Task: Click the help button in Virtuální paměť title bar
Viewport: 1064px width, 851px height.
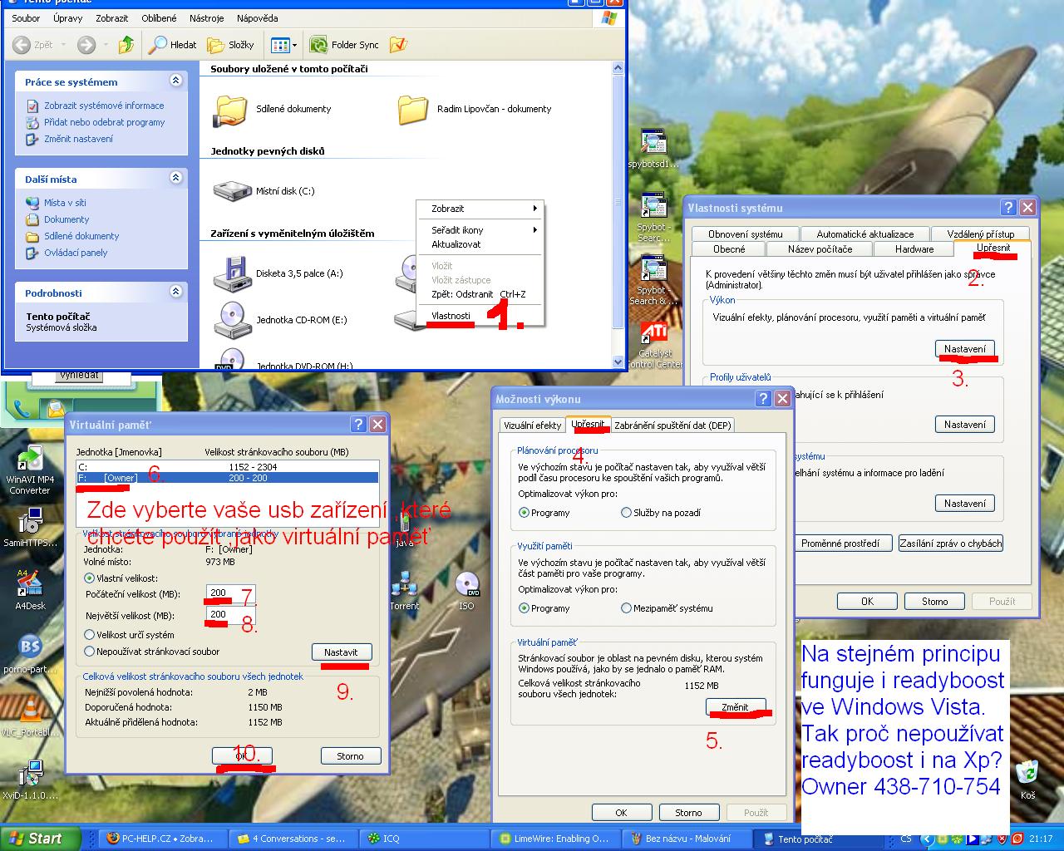Action: [x=358, y=425]
